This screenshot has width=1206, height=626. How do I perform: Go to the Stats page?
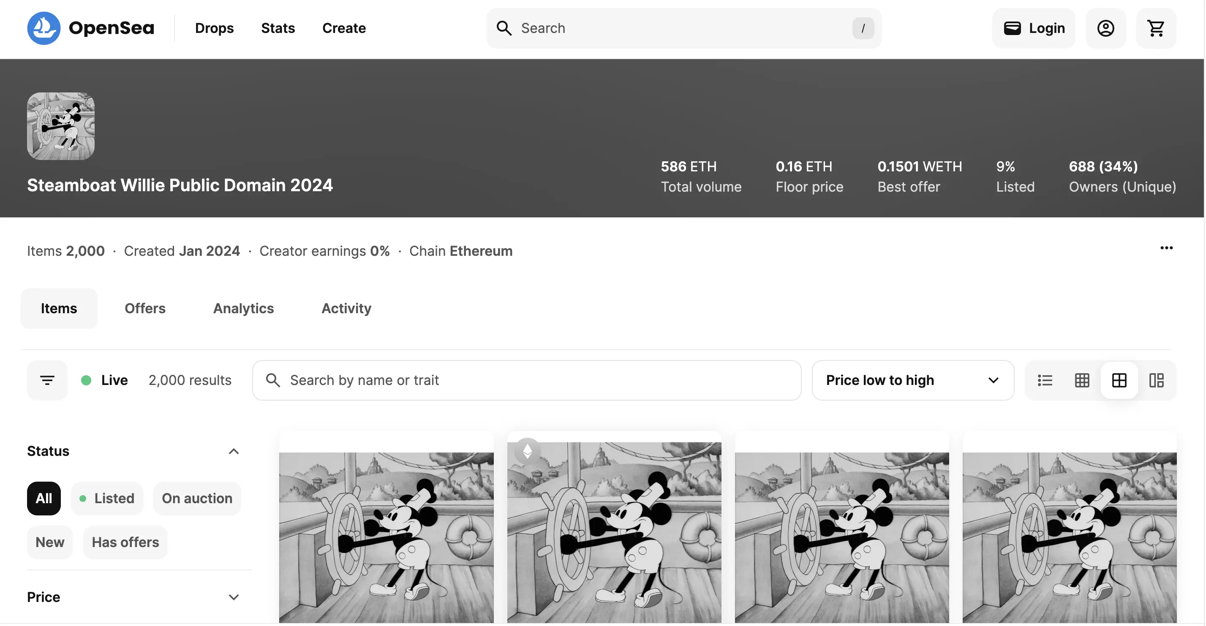[278, 28]
